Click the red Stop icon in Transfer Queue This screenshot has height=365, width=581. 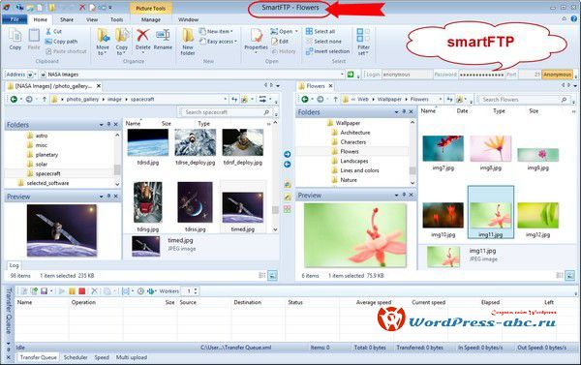(x=82, y=291)
